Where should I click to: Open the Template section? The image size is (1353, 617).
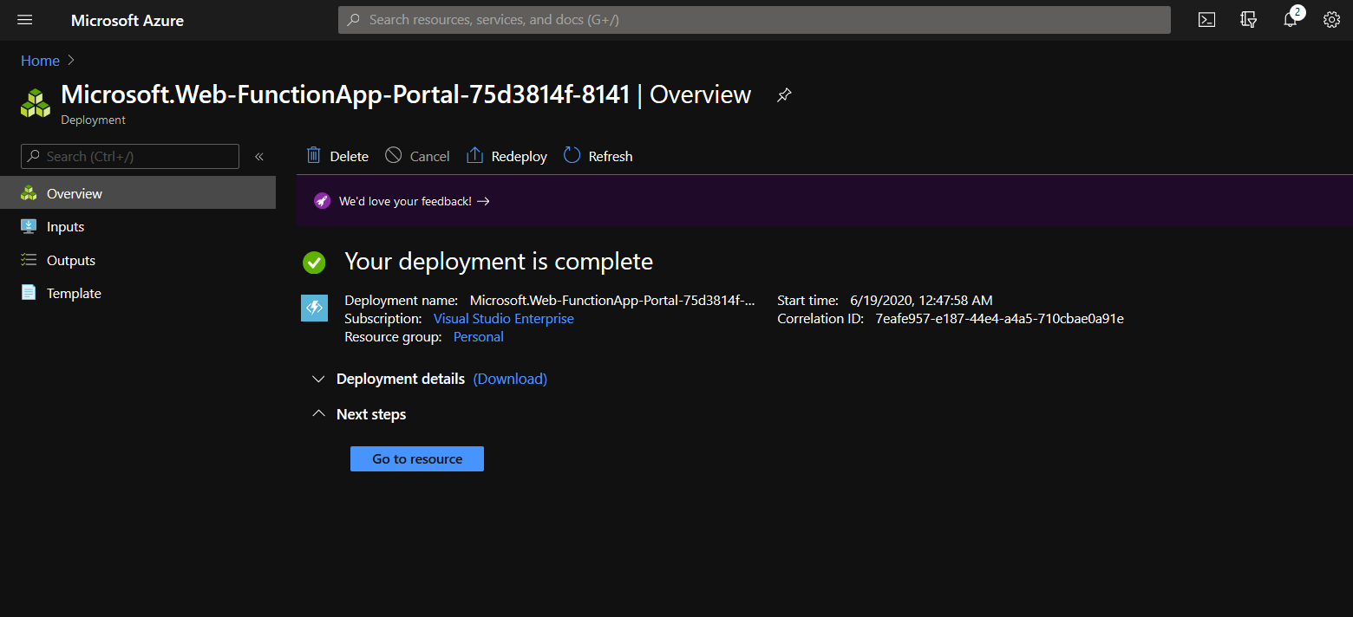click(x=73, y=293)
